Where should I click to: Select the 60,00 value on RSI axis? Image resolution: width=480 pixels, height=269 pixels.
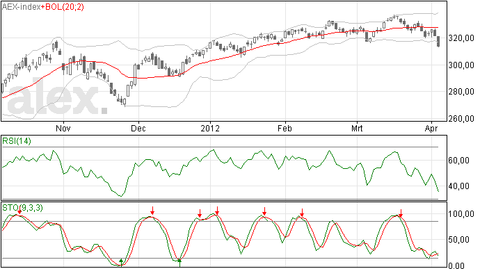tap(458, 161)
